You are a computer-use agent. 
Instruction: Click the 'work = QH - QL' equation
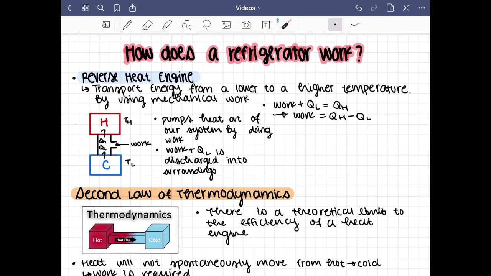(332, 116)
